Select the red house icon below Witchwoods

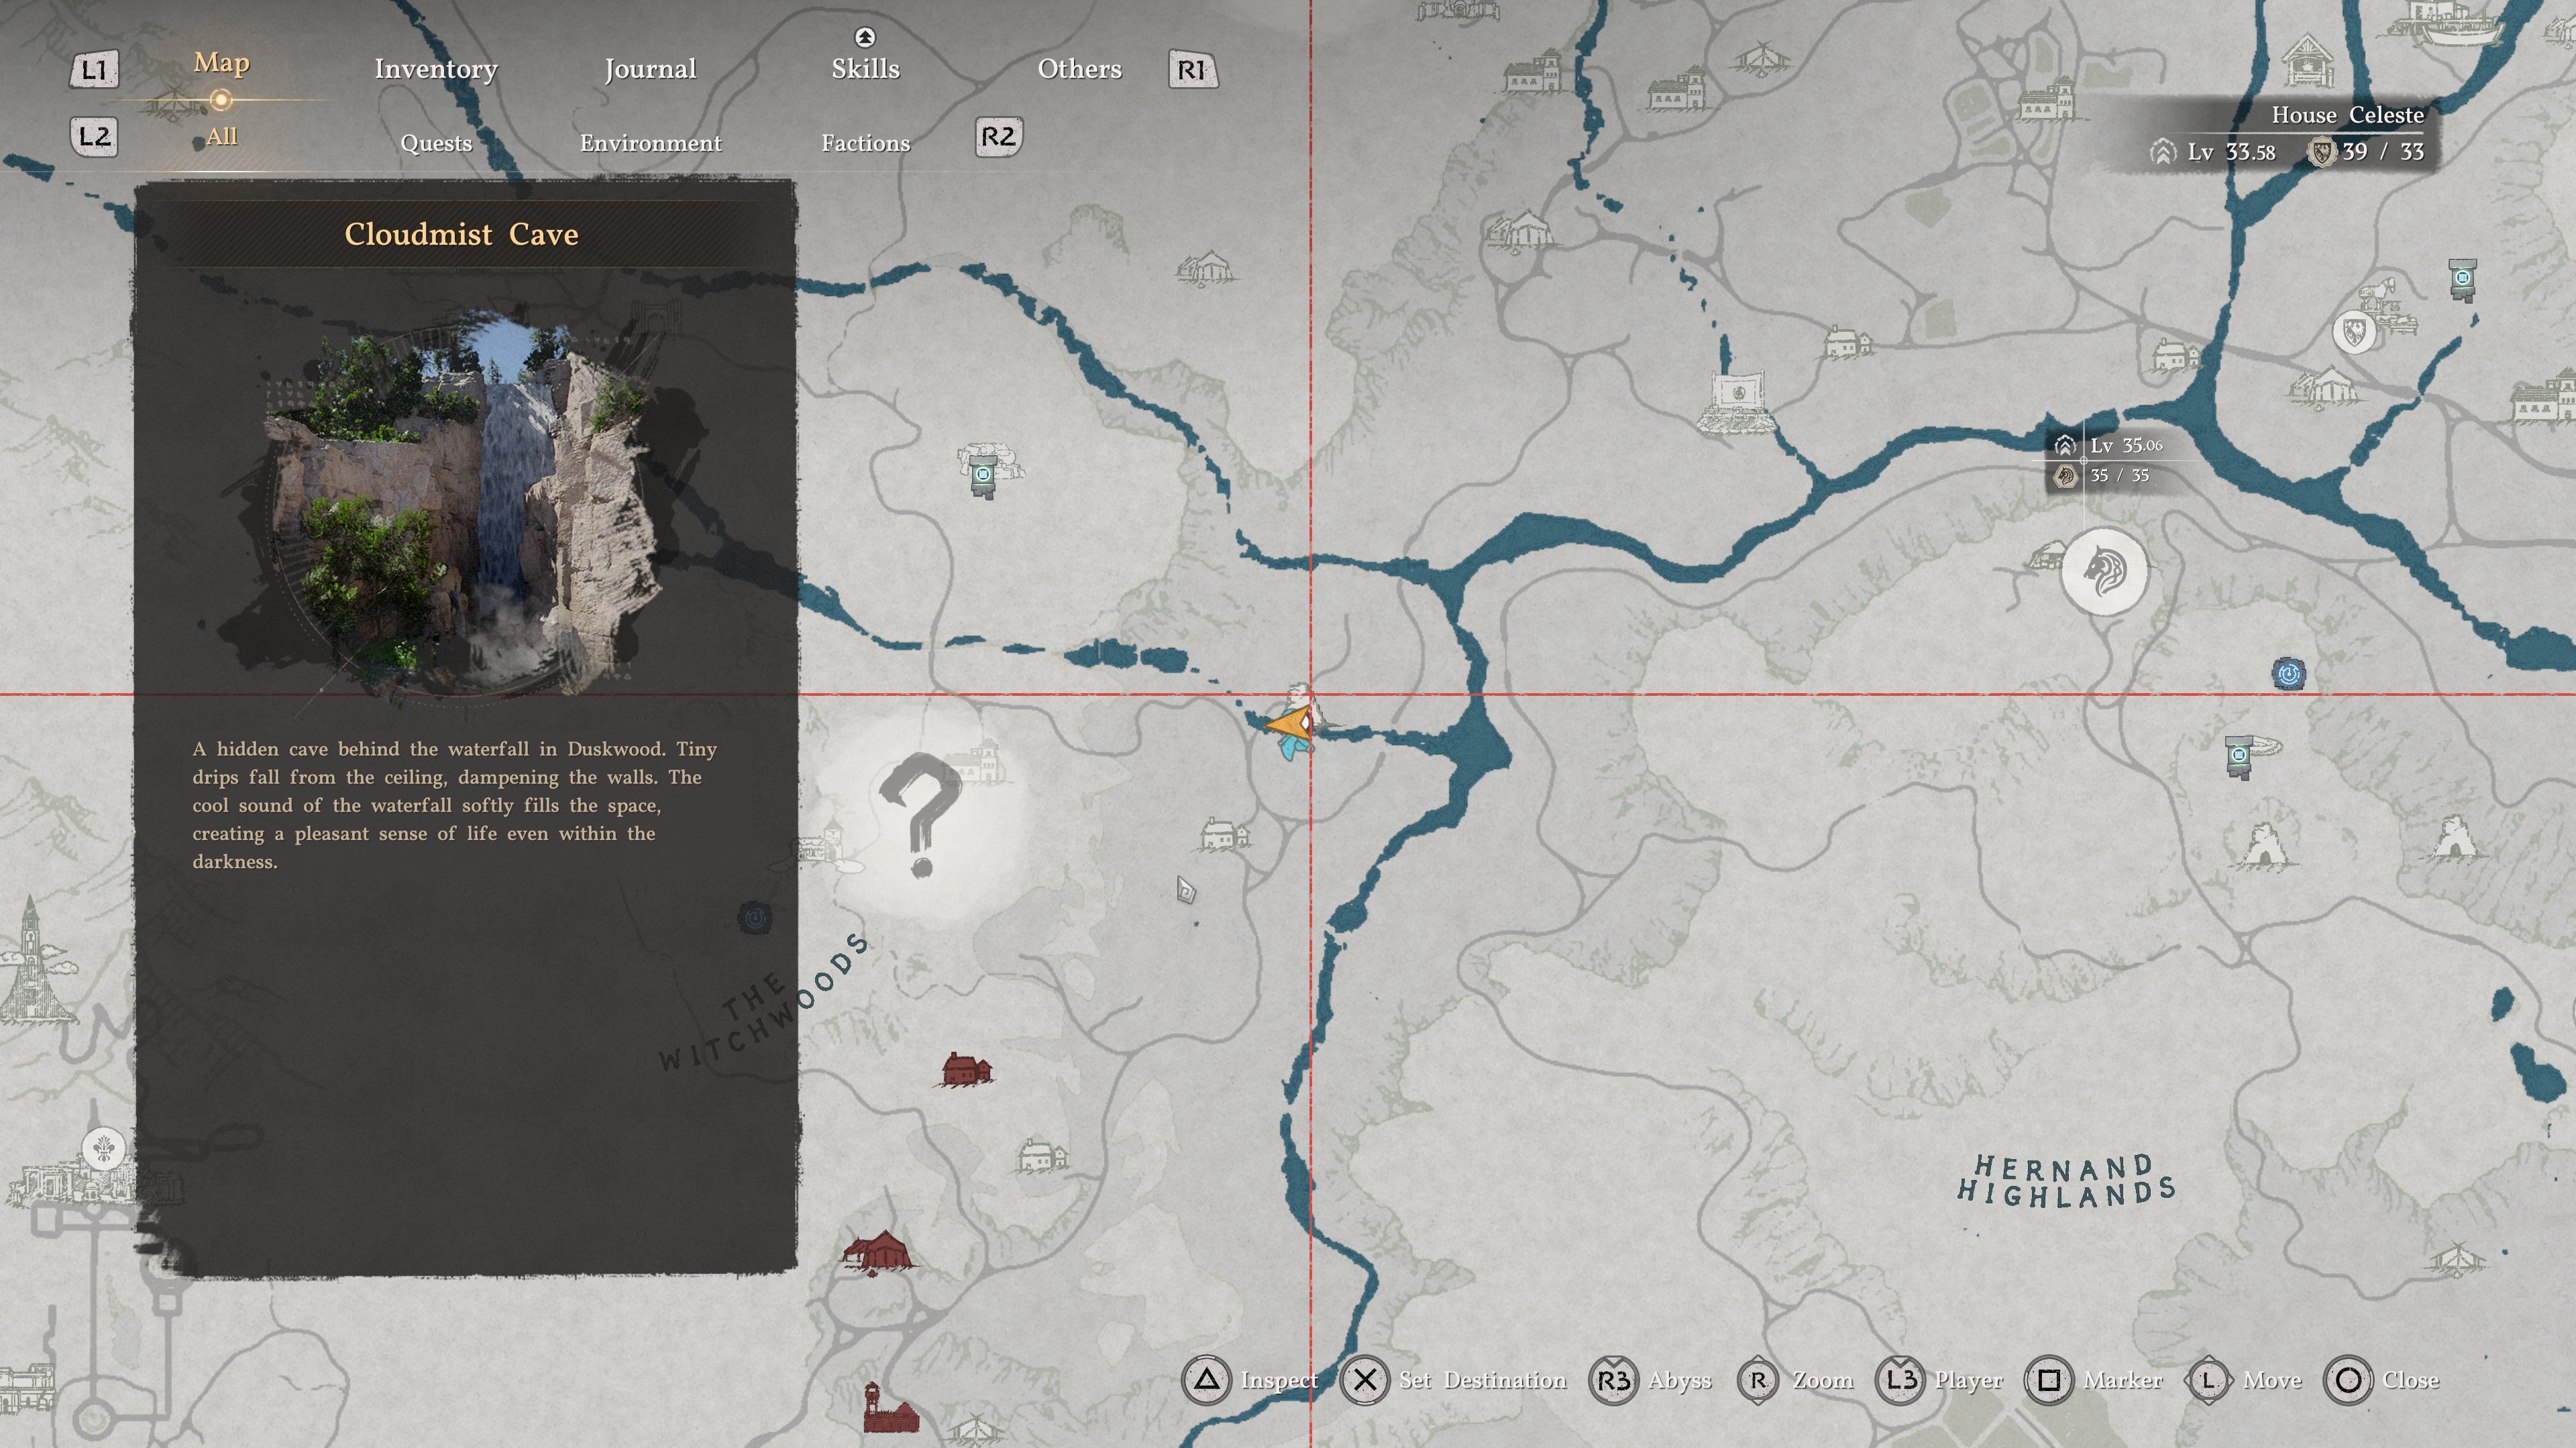(x=965, y=1069)
